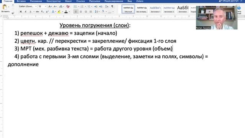This screenshot has width=245, height=138.
Task: Click the increase indent icon
Action: (x=101, y=7)
